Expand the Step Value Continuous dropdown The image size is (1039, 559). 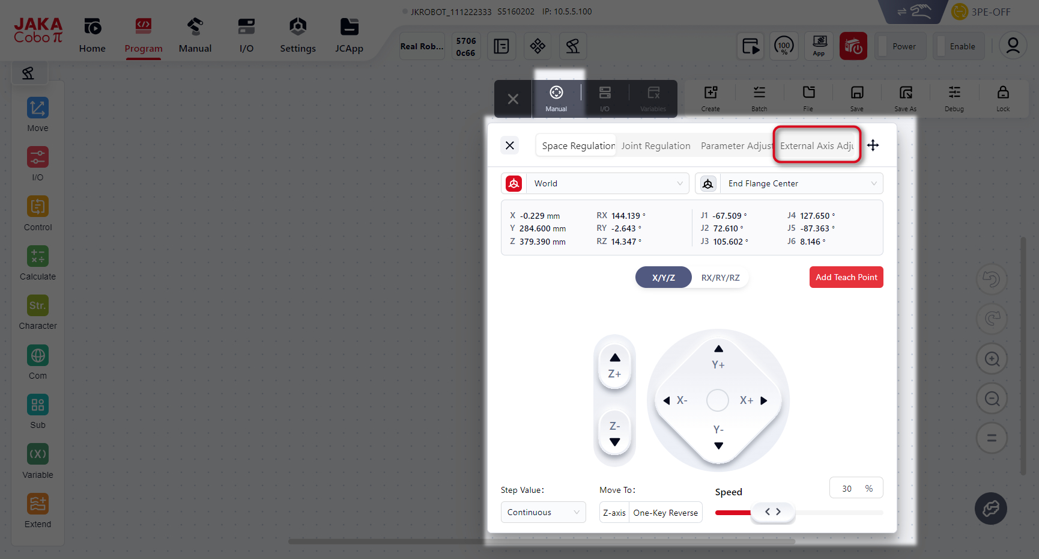coord(543,512)
